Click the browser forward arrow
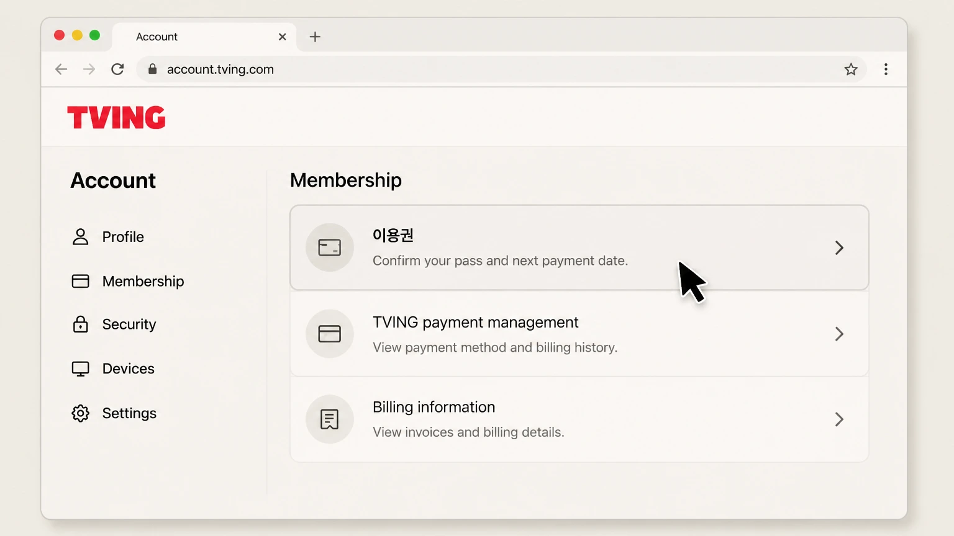The width and height of the screenshot is (954, 536). (x=89, y=69)
